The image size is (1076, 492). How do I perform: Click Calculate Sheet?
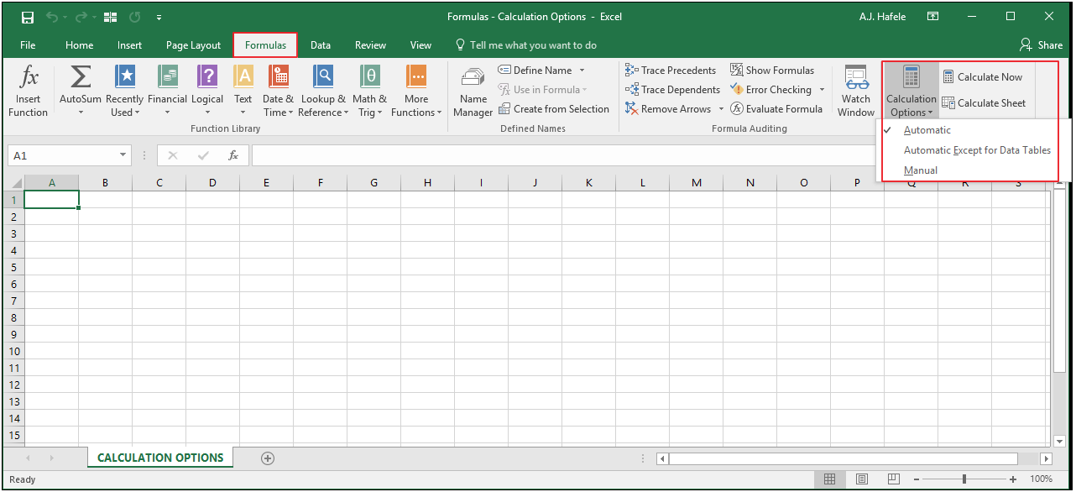[984, 103]
